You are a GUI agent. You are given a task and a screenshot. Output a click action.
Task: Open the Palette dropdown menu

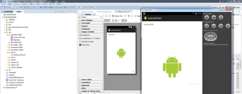tap(101, 17)
